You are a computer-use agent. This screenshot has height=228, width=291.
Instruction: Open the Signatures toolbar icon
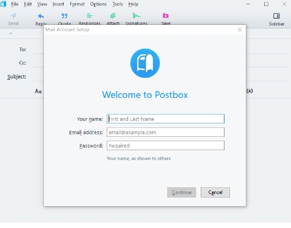[136, 16]
